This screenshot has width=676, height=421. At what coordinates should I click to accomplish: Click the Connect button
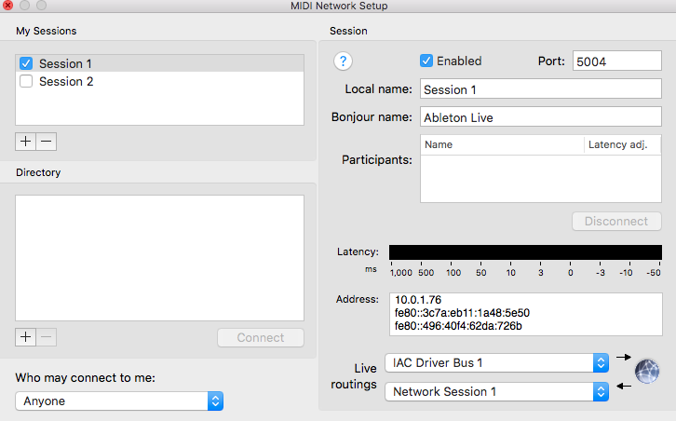[x=261, y=337]
